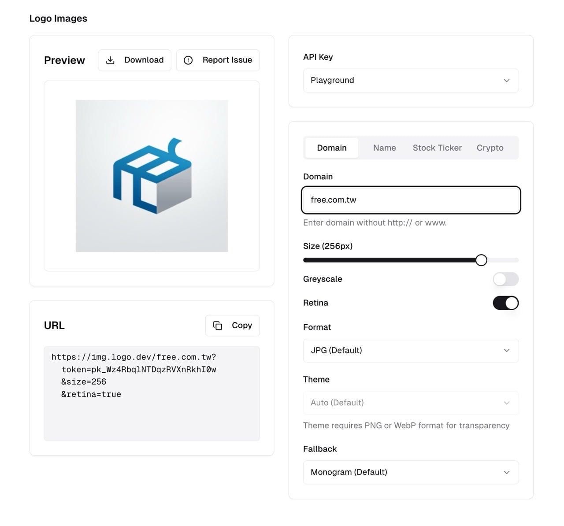Click the alert circle icon beside Report Issue

coord(188,60)
